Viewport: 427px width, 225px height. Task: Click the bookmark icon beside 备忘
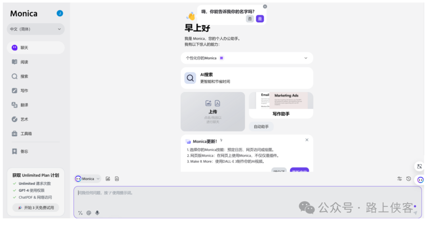pos(15,151)
